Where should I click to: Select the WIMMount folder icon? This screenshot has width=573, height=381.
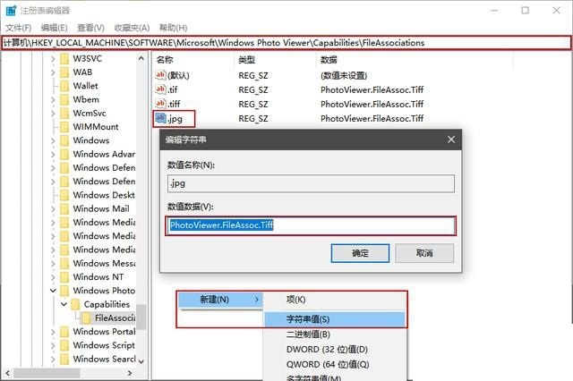[64, 127]
